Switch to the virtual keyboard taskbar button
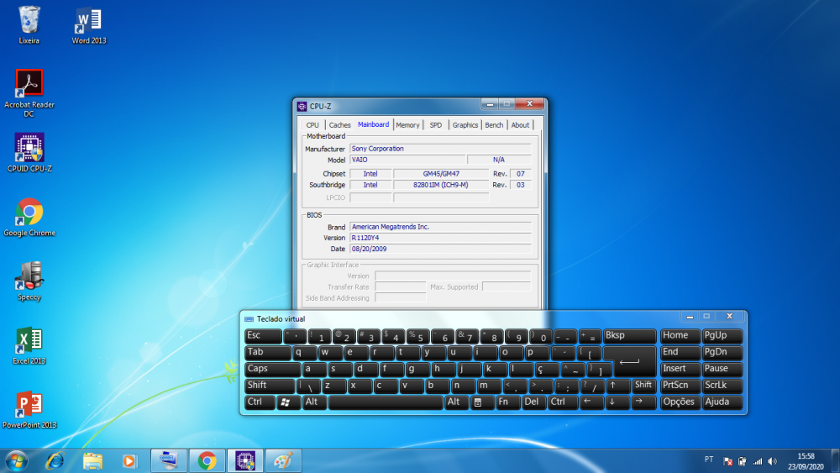This screenshot has width=840, height=473. [169, 460]
